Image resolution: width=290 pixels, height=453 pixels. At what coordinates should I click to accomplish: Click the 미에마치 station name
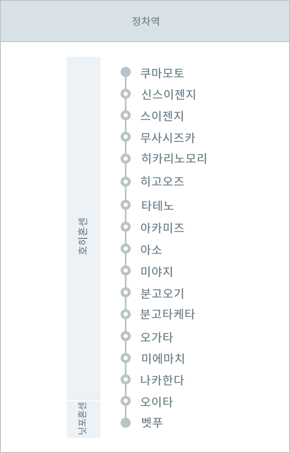point(163,358)
